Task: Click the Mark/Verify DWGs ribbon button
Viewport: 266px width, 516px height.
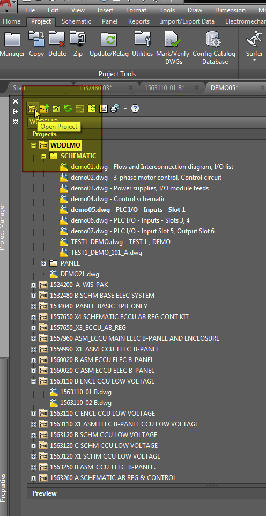Action: pos(173,48)
